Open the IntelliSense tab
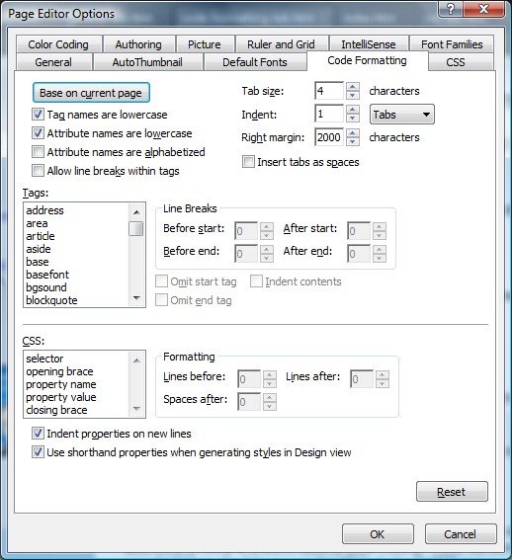 click(369, 44)
